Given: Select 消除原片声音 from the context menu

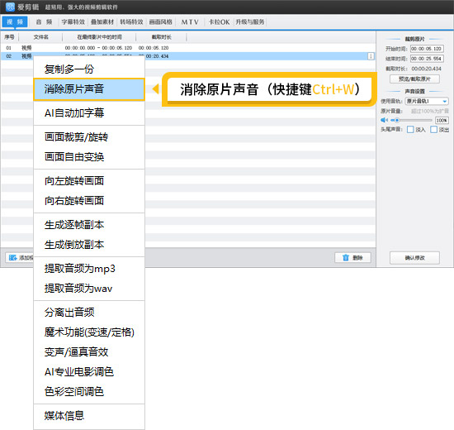Looking at the screenshot, I should [89, 89].
